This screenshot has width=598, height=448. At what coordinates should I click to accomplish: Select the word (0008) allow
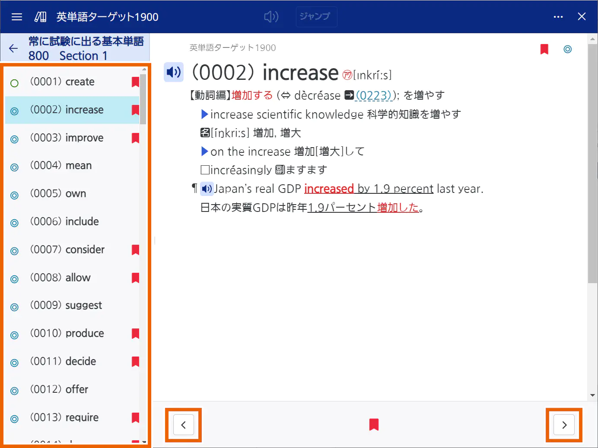coord(60,278)
